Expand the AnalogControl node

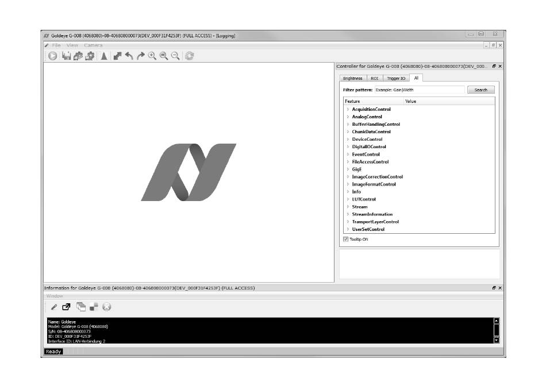pos(348,117)
